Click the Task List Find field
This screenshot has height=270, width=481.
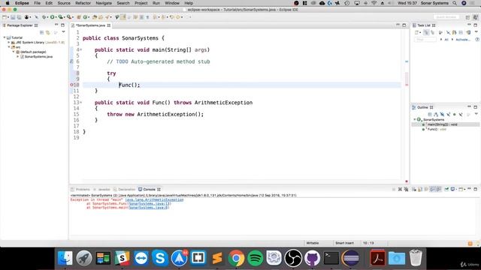tap(425, 40)
